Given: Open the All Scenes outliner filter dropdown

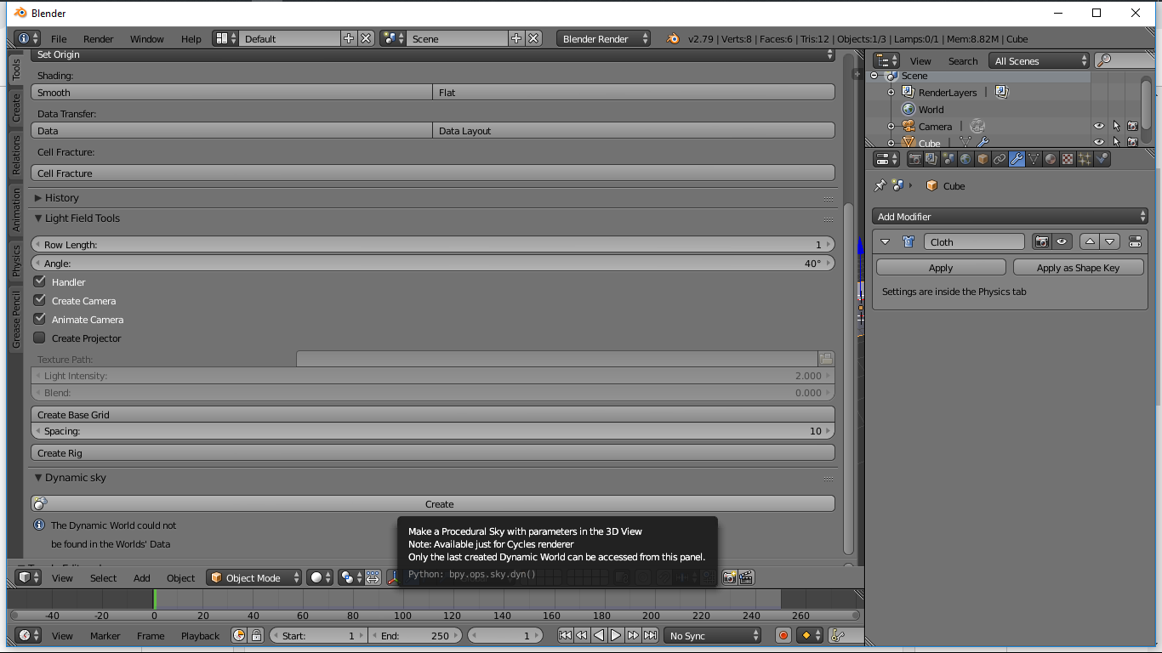Looking at the screenshot, I should 1039,60.
